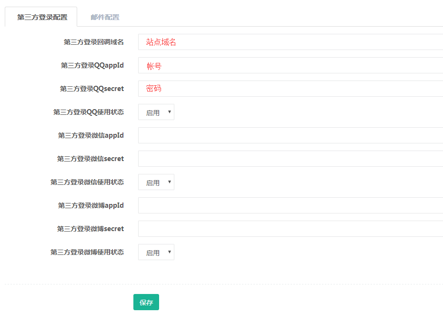443x314 pixels.
Task: Select the 微信secret text field
Action: tap(291, 159)
